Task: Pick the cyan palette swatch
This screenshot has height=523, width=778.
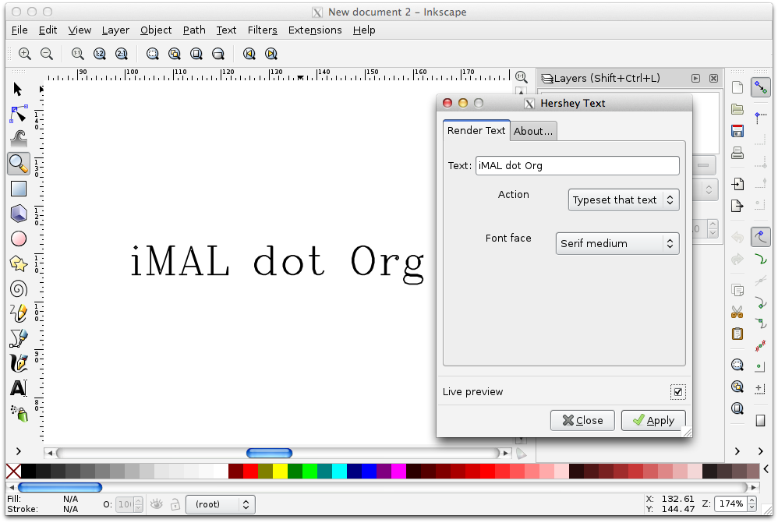Action: point(339,472)
